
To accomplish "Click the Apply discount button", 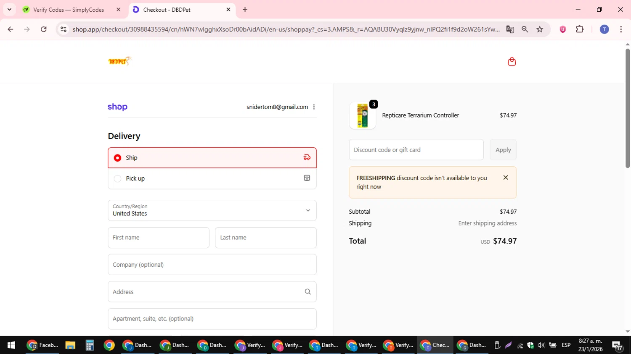I will (503, 150).
